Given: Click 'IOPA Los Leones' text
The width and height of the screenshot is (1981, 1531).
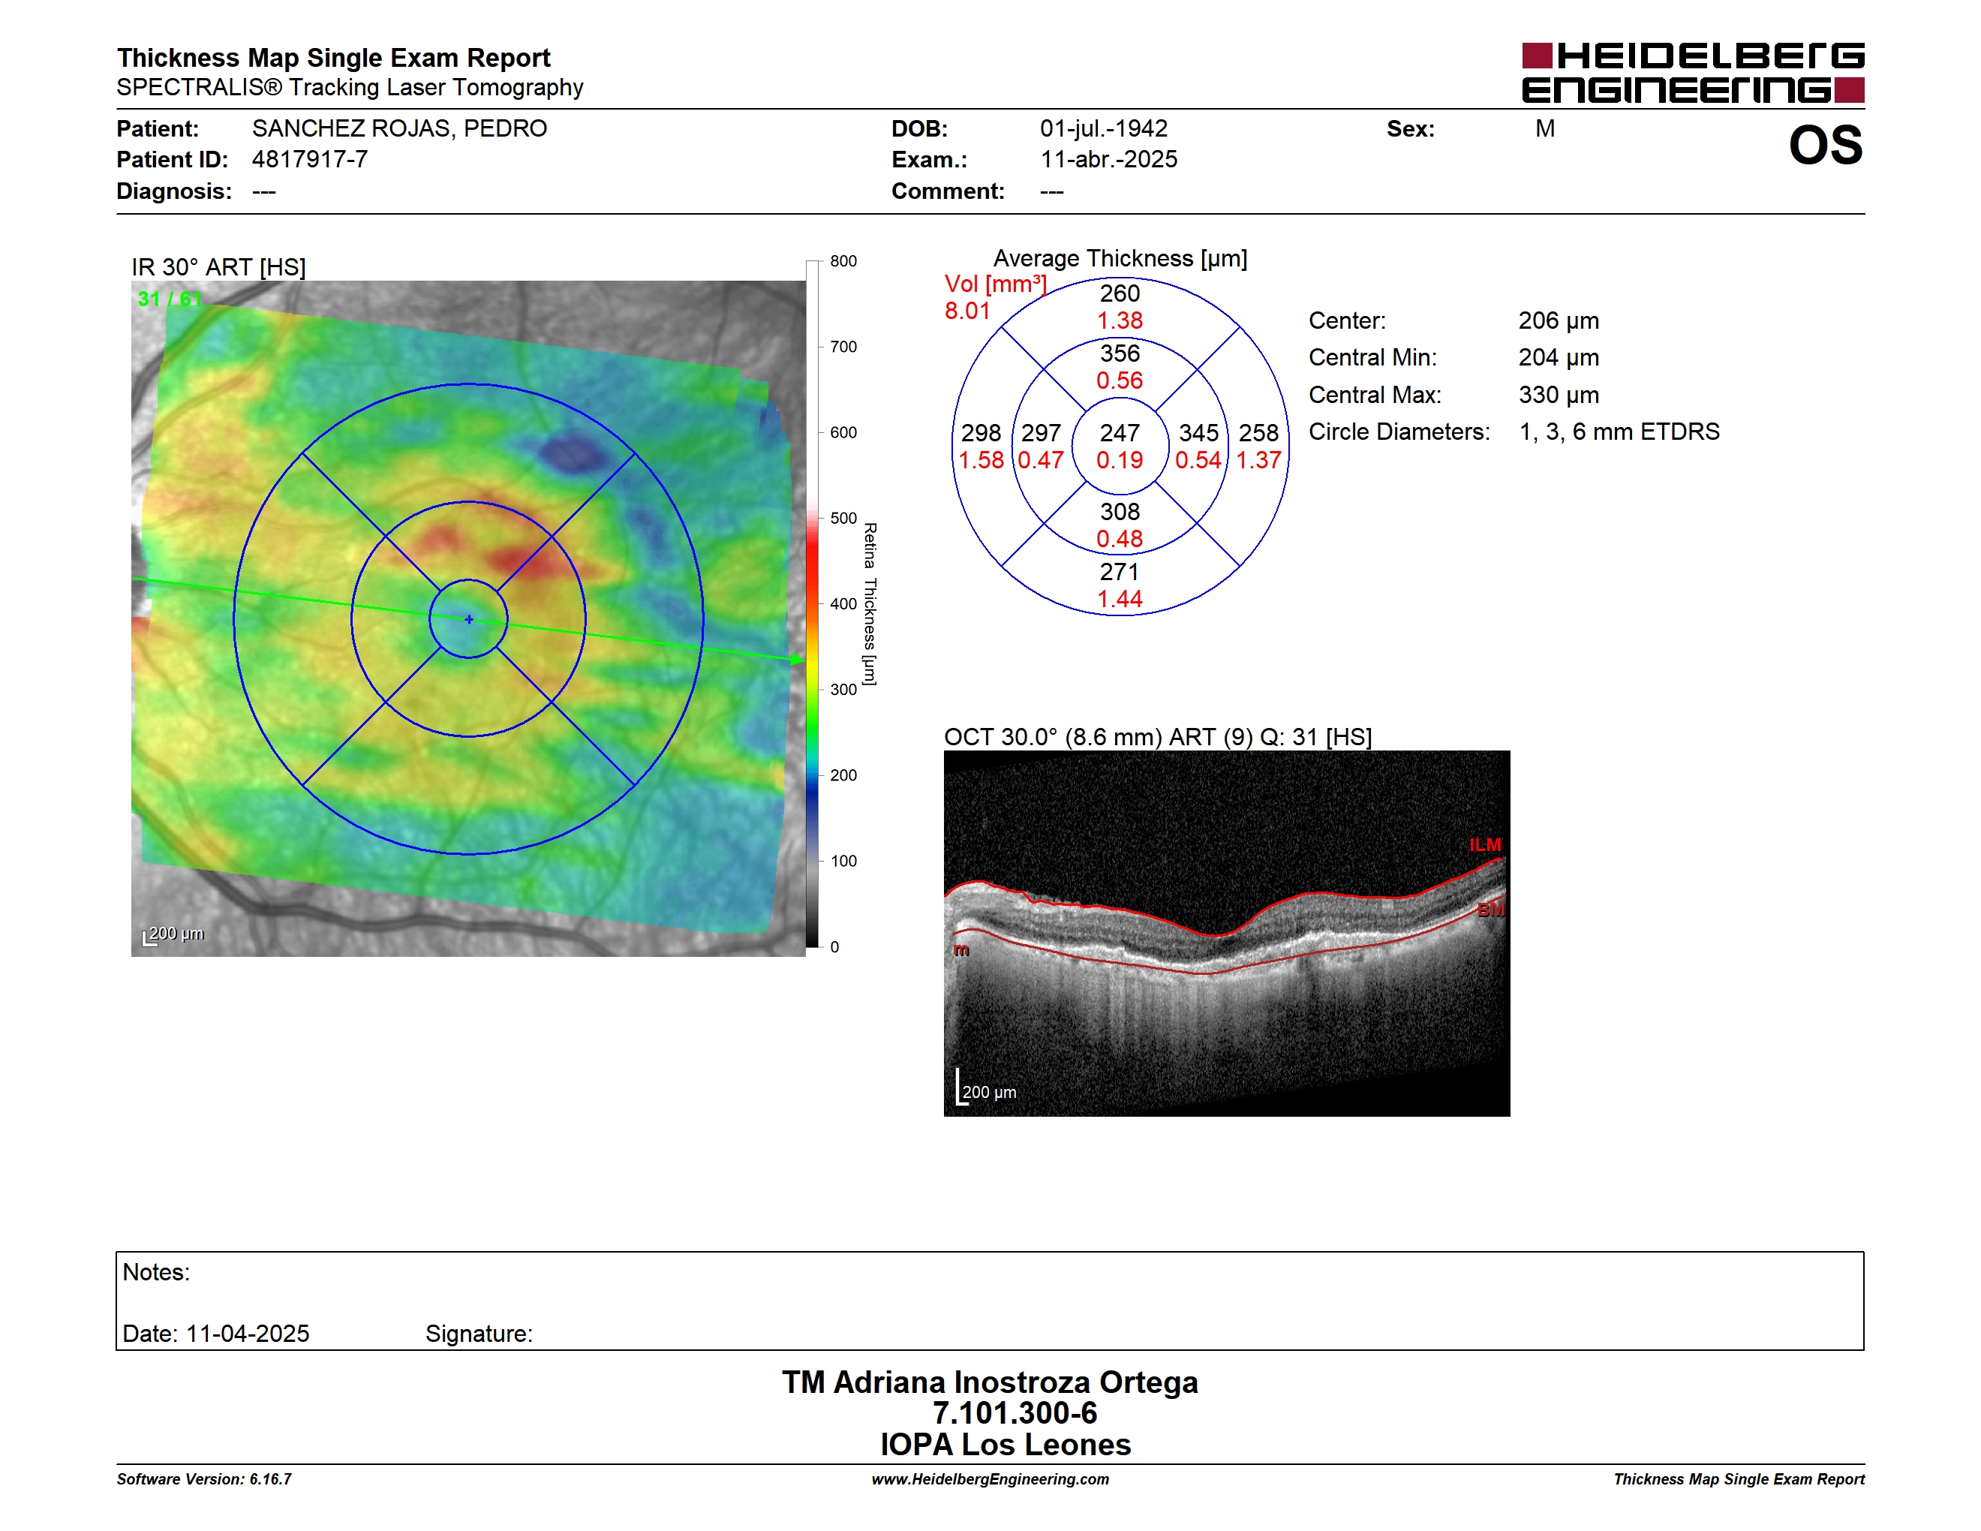Looking at the screenshot, I should [x=1005, y=1444].
